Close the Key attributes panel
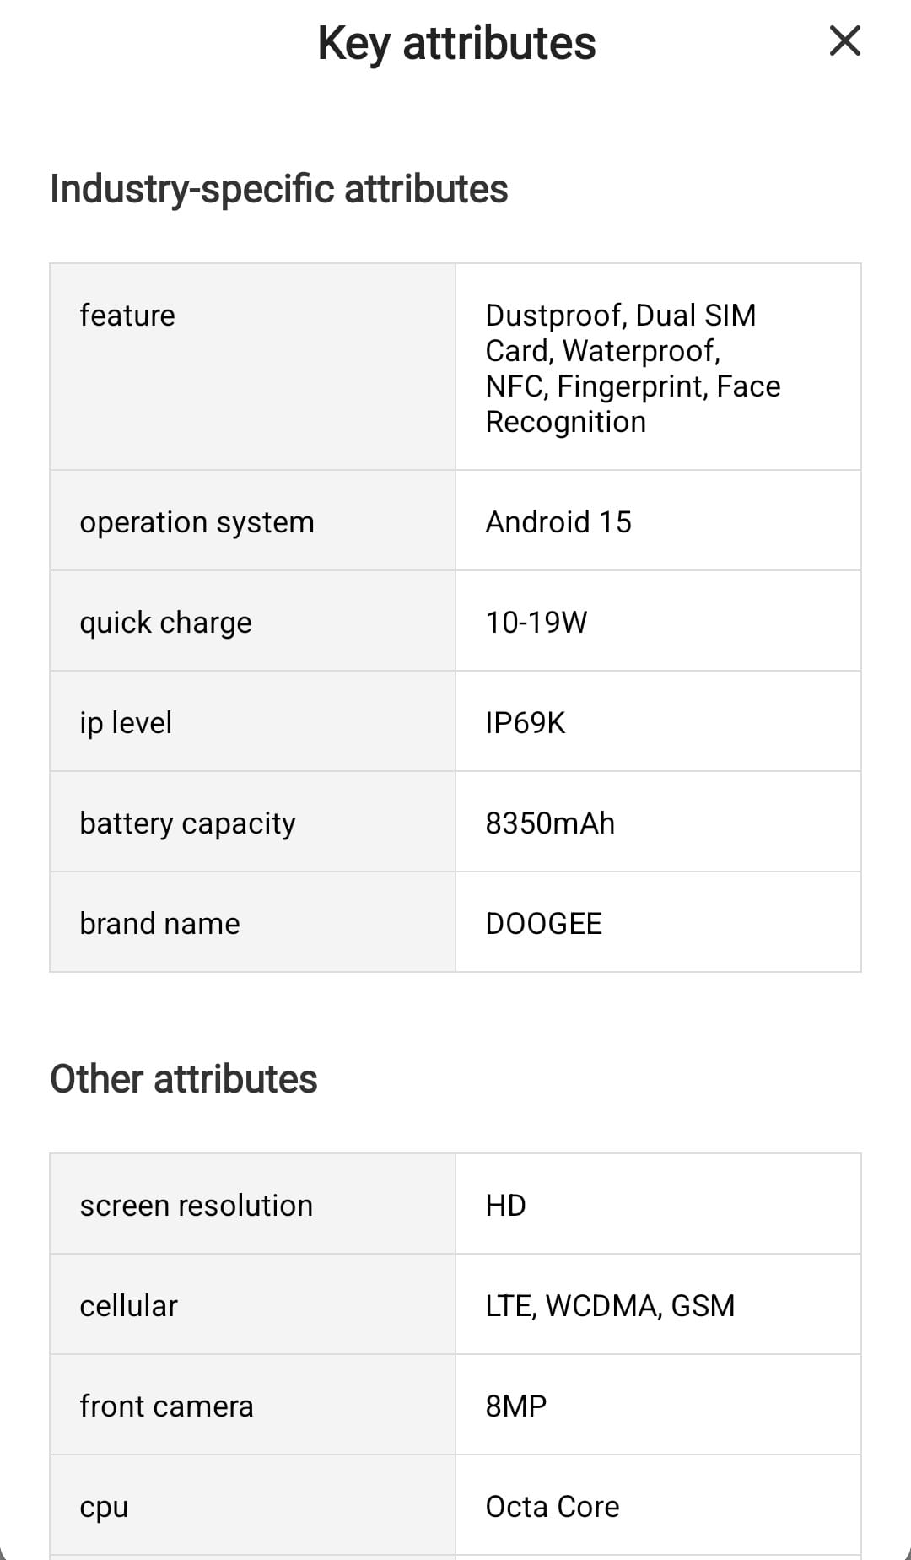This screenshot has width=911, height=1560. 844,40
